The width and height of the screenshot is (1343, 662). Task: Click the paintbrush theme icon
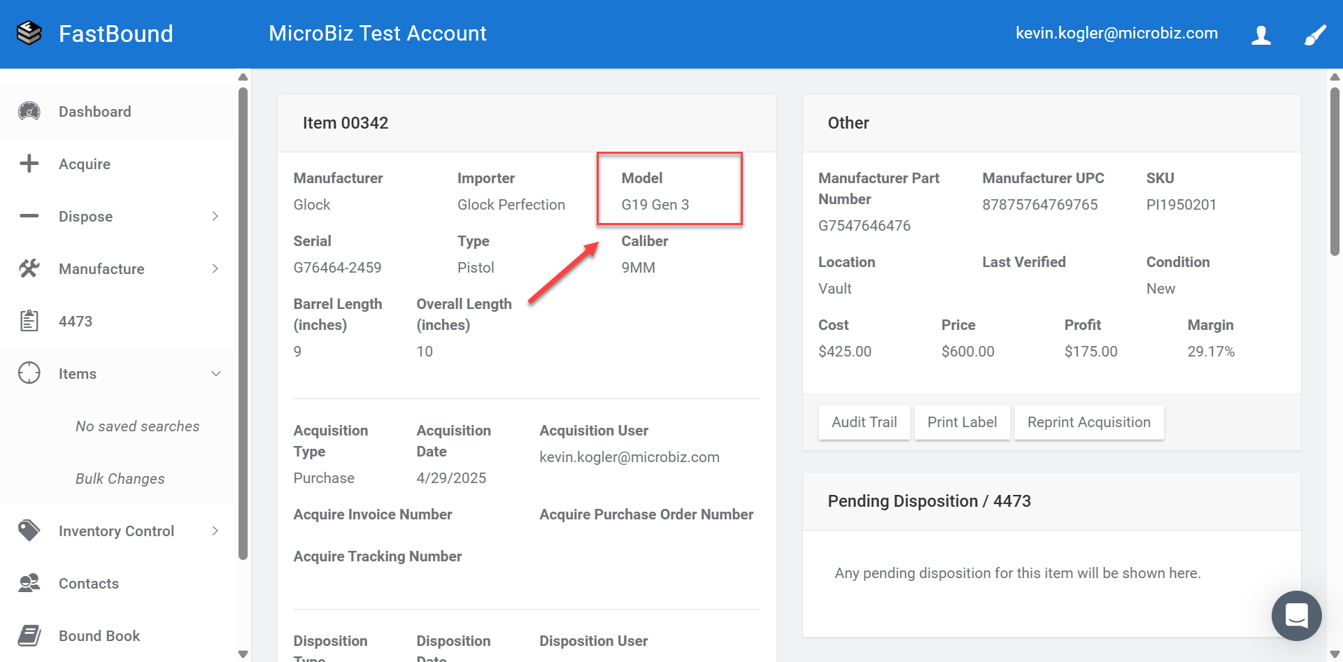1315,34
